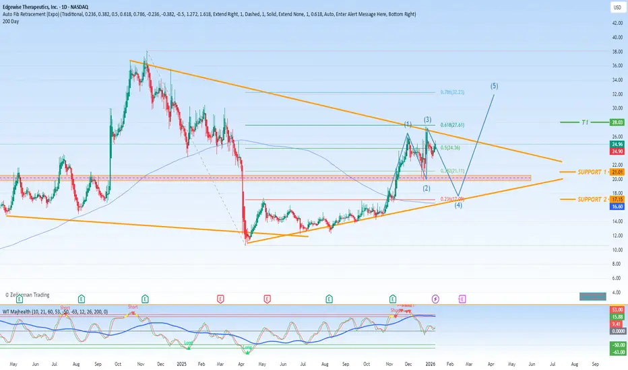The width and height of the screenshot is (628, 370).
Task: Click the 24.90 red price tag
Action: coord(618,151)
